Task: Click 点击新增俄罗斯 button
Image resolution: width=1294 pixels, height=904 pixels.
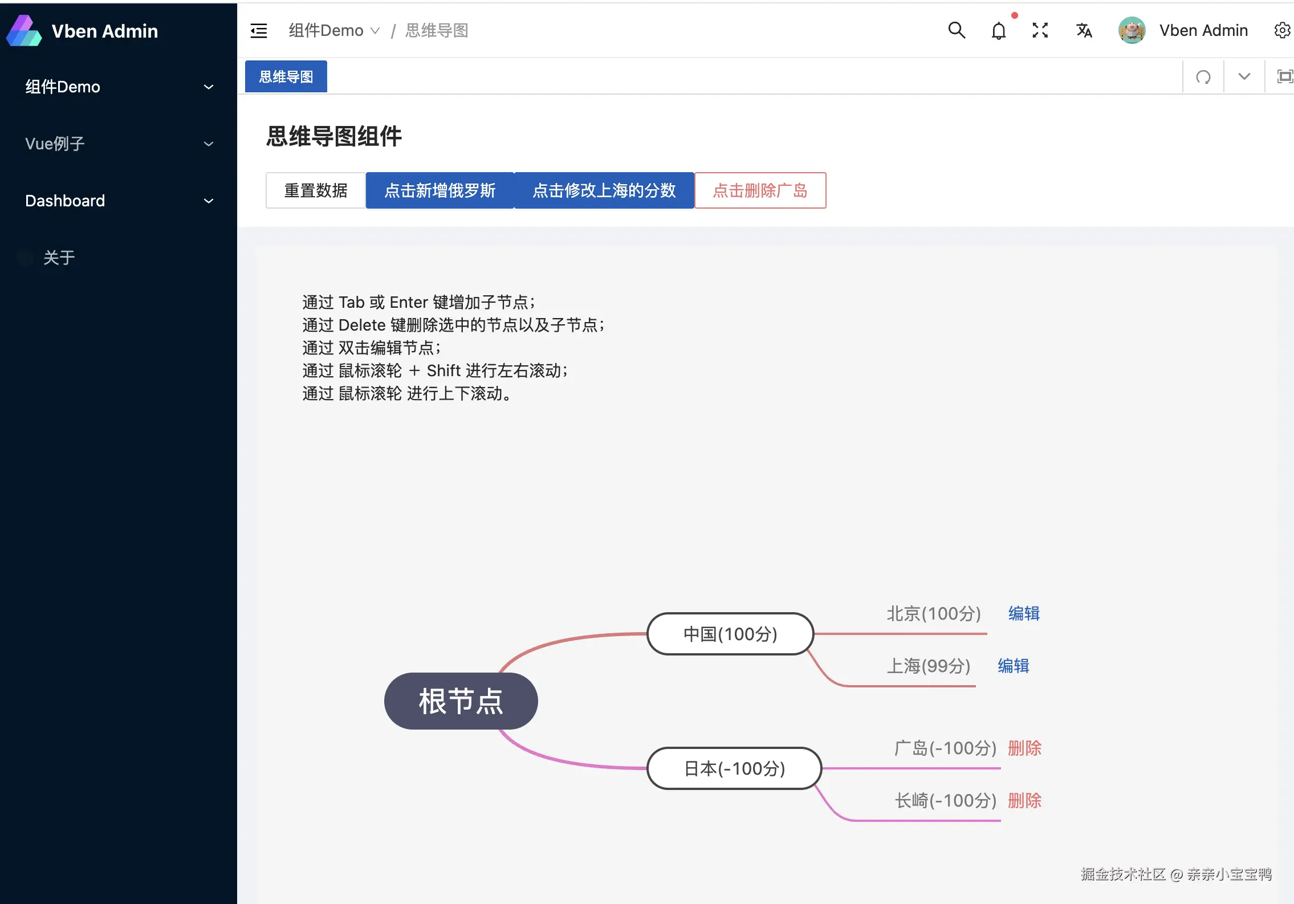Action: 439,190
